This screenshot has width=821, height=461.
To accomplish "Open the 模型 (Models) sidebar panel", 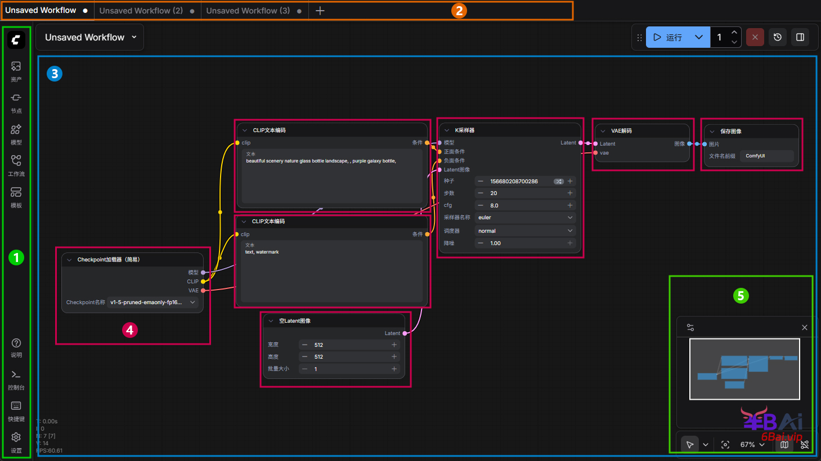I will point(16,134).
